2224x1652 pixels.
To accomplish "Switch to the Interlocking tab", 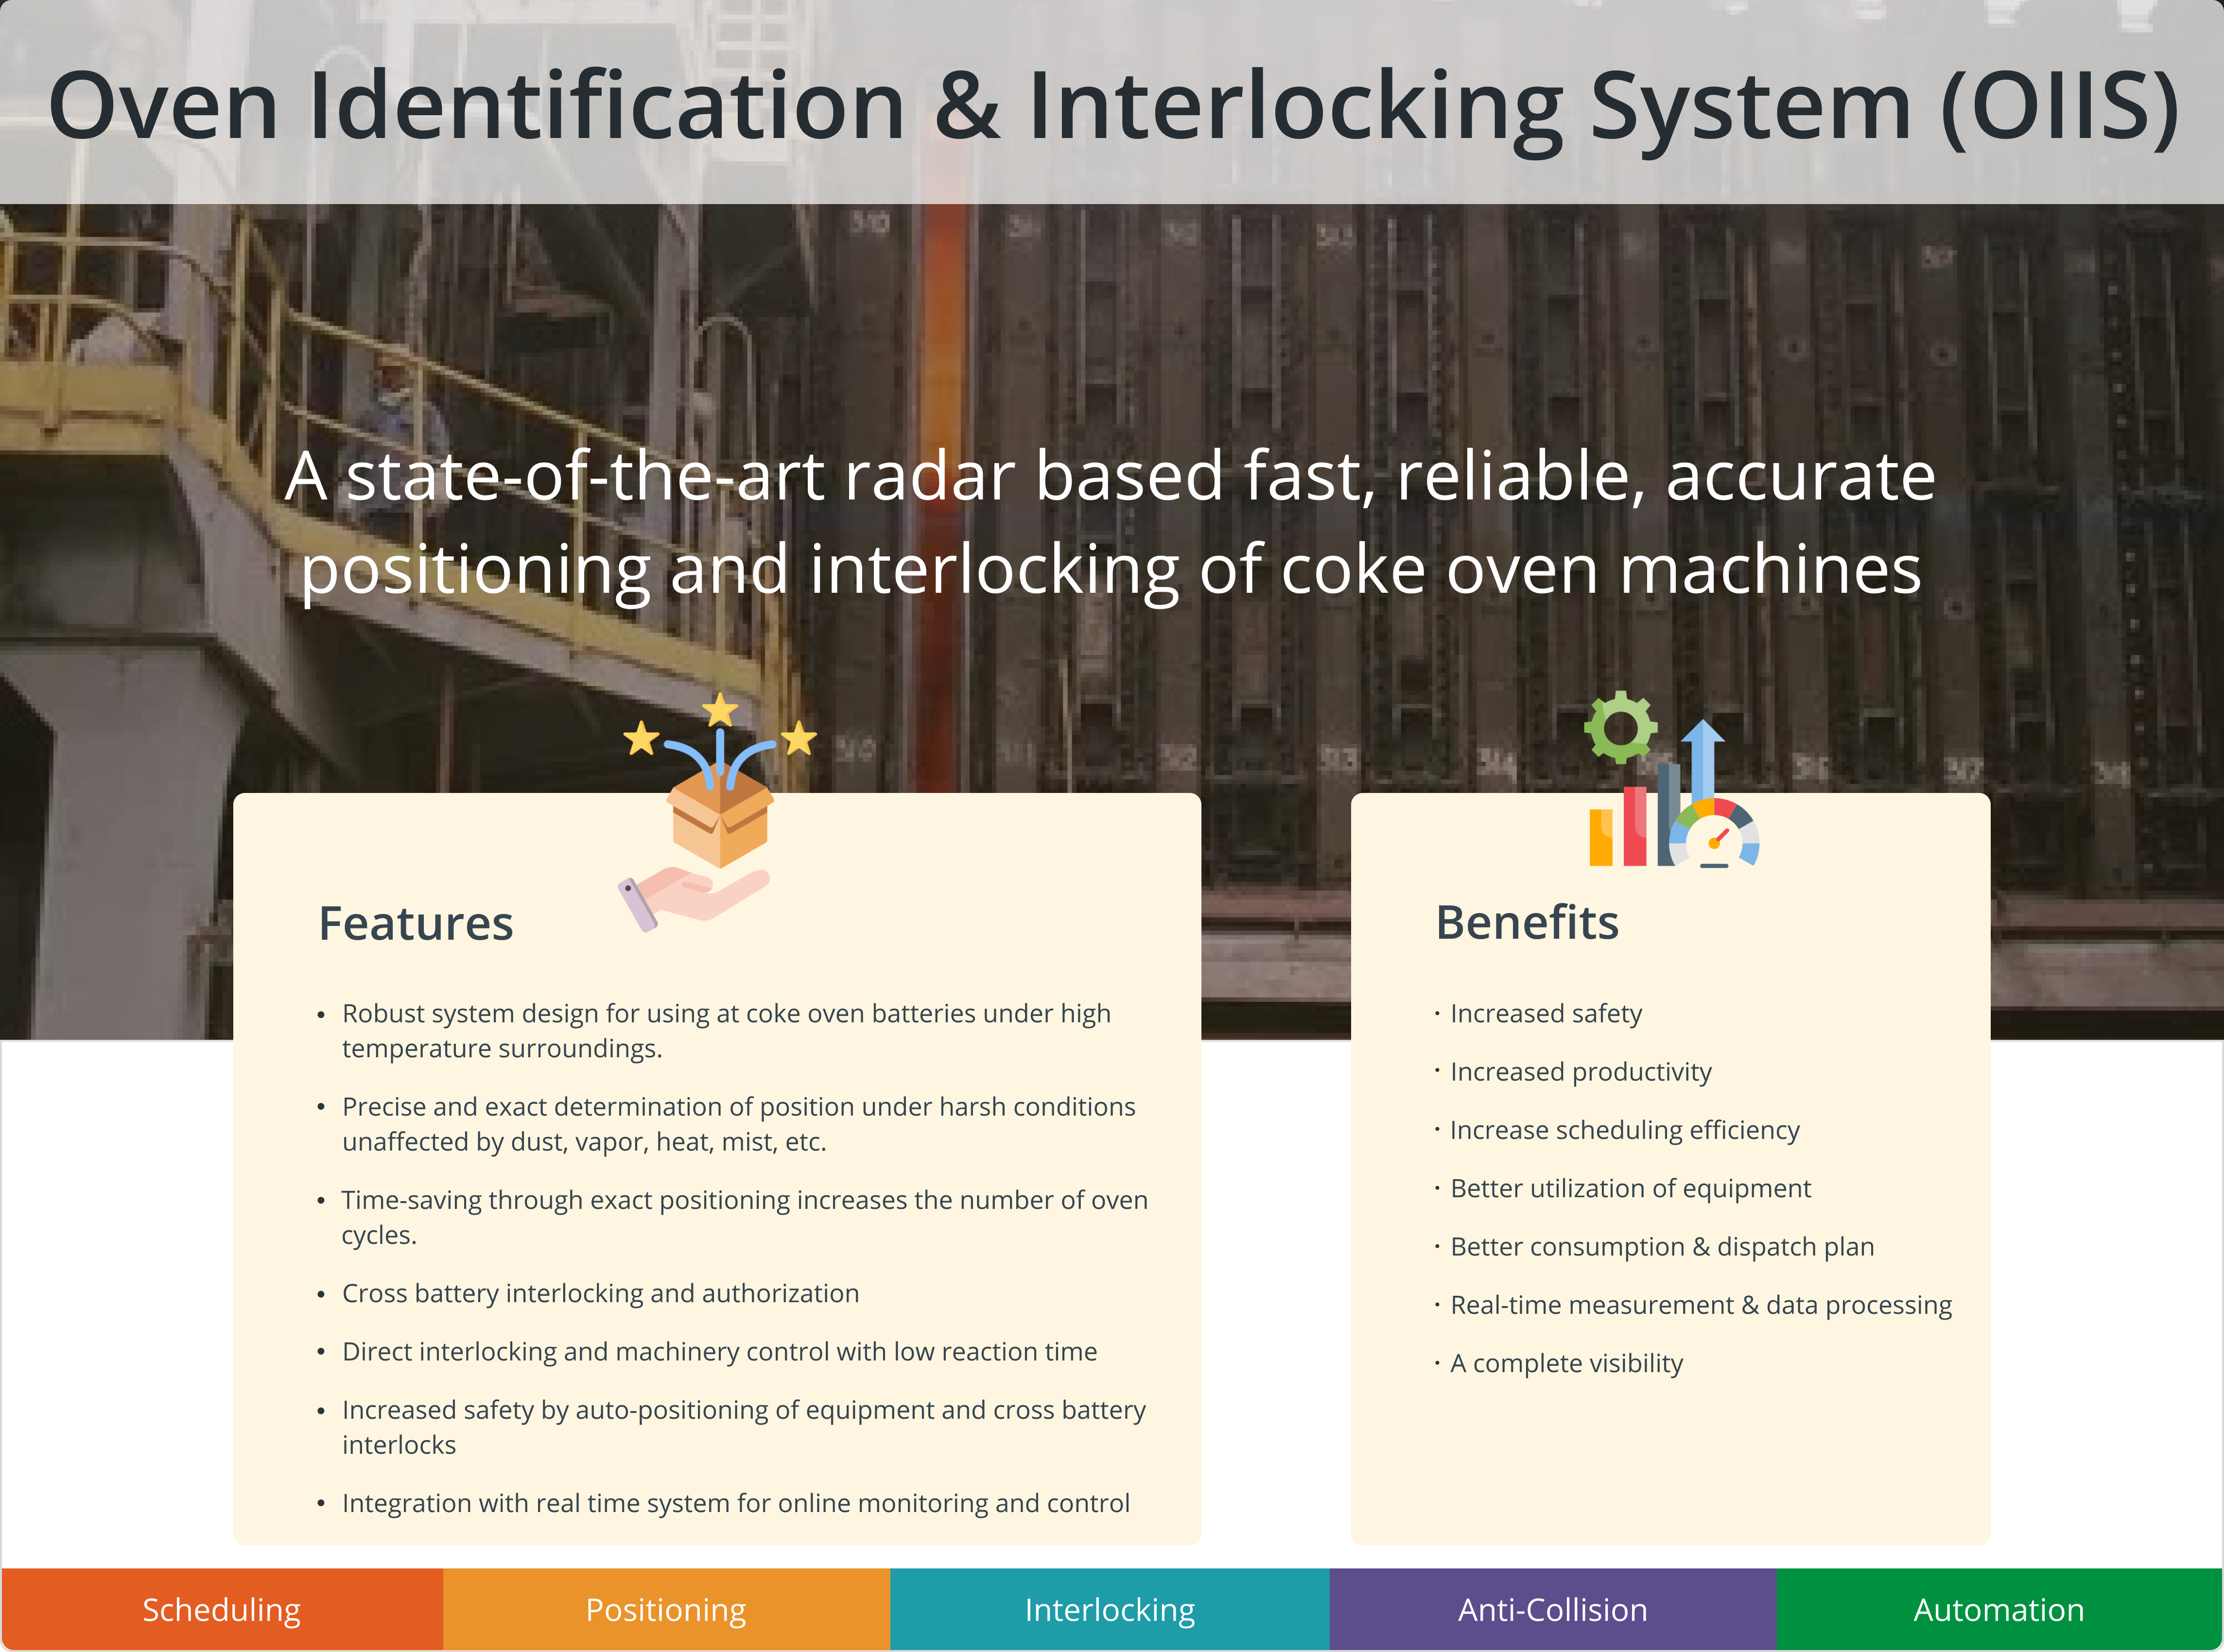I will point(1110,1610).
